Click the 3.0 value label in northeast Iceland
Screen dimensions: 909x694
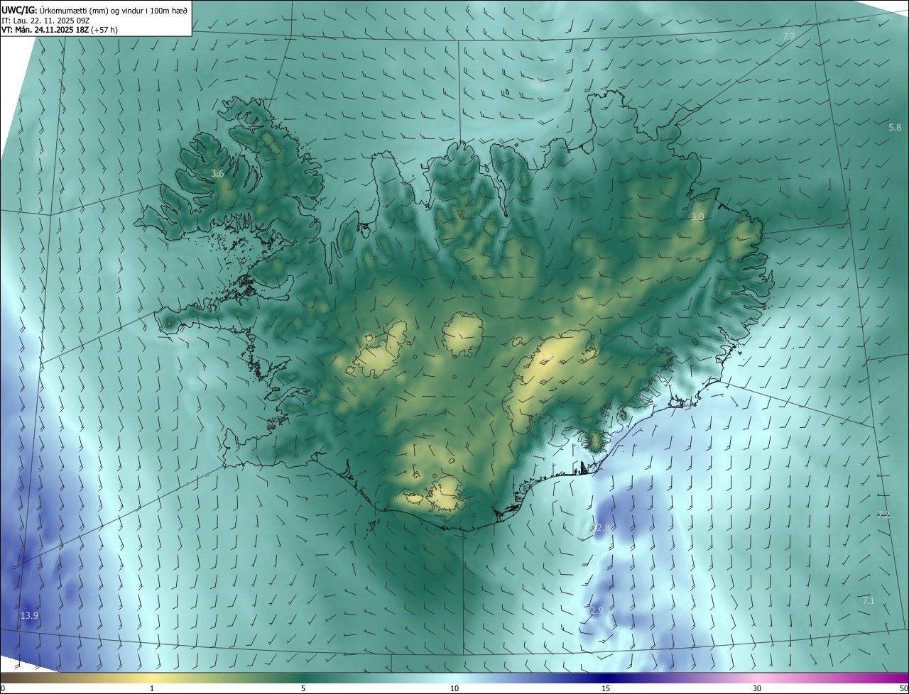697,217
